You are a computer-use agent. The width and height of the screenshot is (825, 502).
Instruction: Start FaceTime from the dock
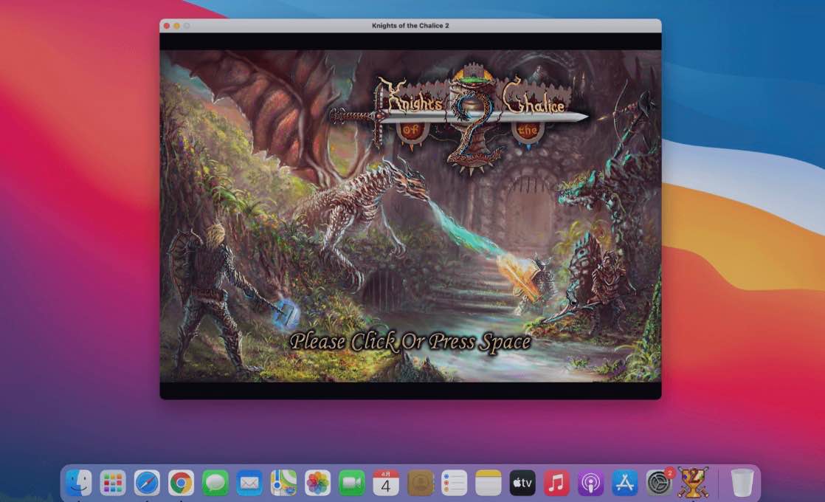[x=351, y=483]
